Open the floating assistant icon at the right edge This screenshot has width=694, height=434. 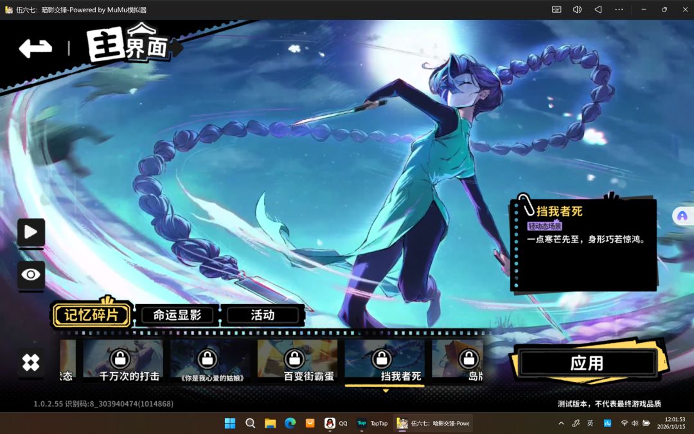682,216
